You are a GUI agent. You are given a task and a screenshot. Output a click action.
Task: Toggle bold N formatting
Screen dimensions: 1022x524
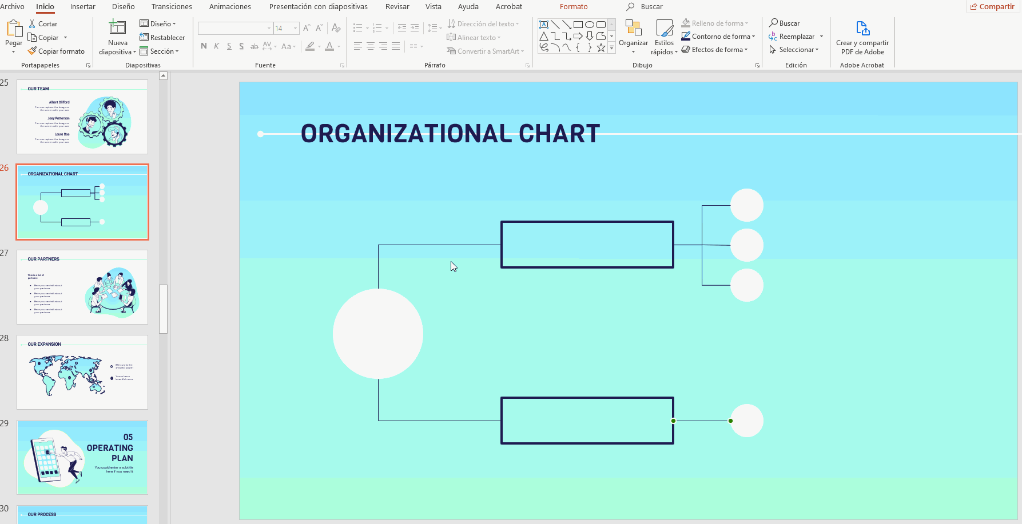pos(204,46)
